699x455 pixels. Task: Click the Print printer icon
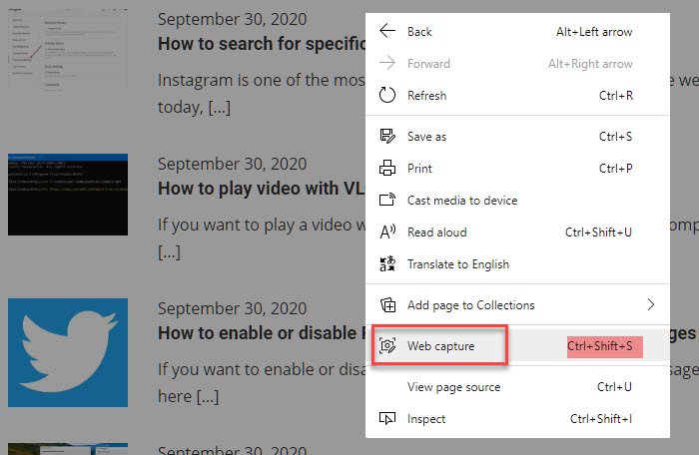coord(387,169)
